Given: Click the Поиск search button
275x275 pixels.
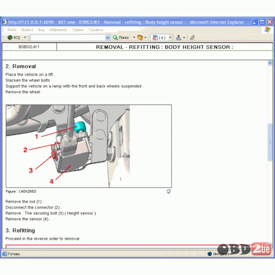Looking at the screenshot, I should click(x=121, y=37).
